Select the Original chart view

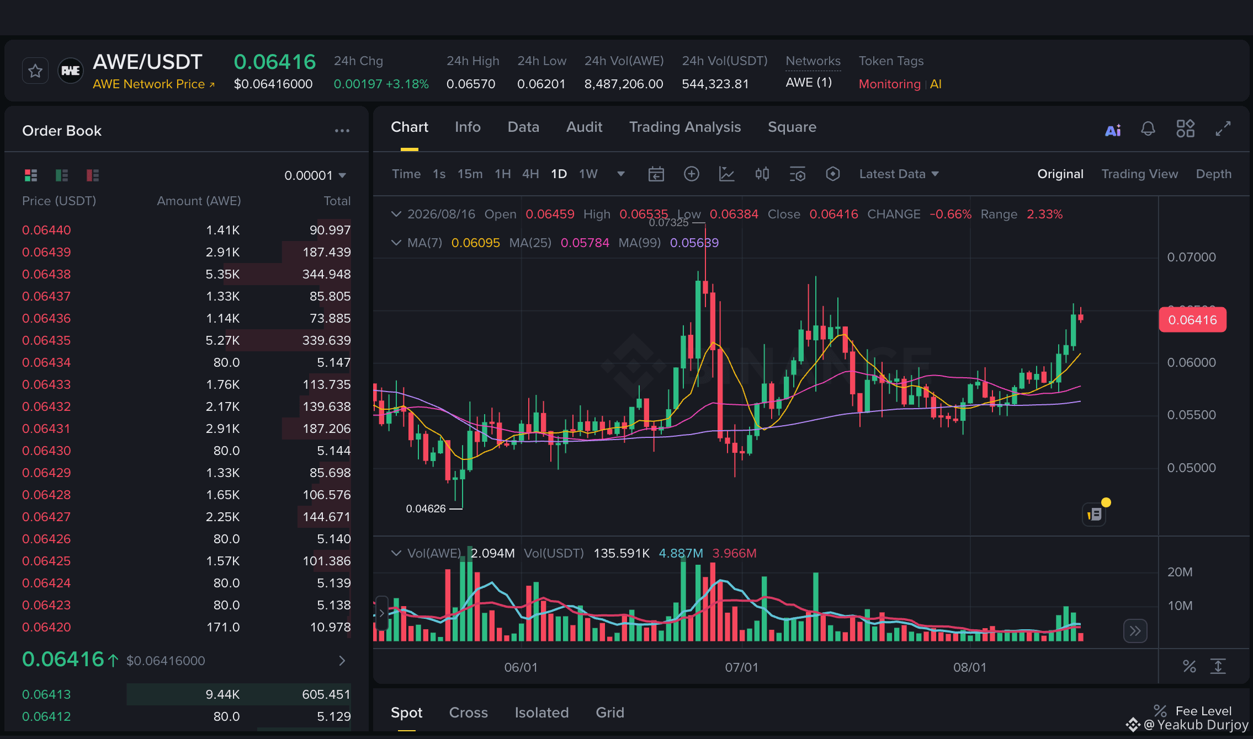pyautogui.click(x=1060, y=174)
